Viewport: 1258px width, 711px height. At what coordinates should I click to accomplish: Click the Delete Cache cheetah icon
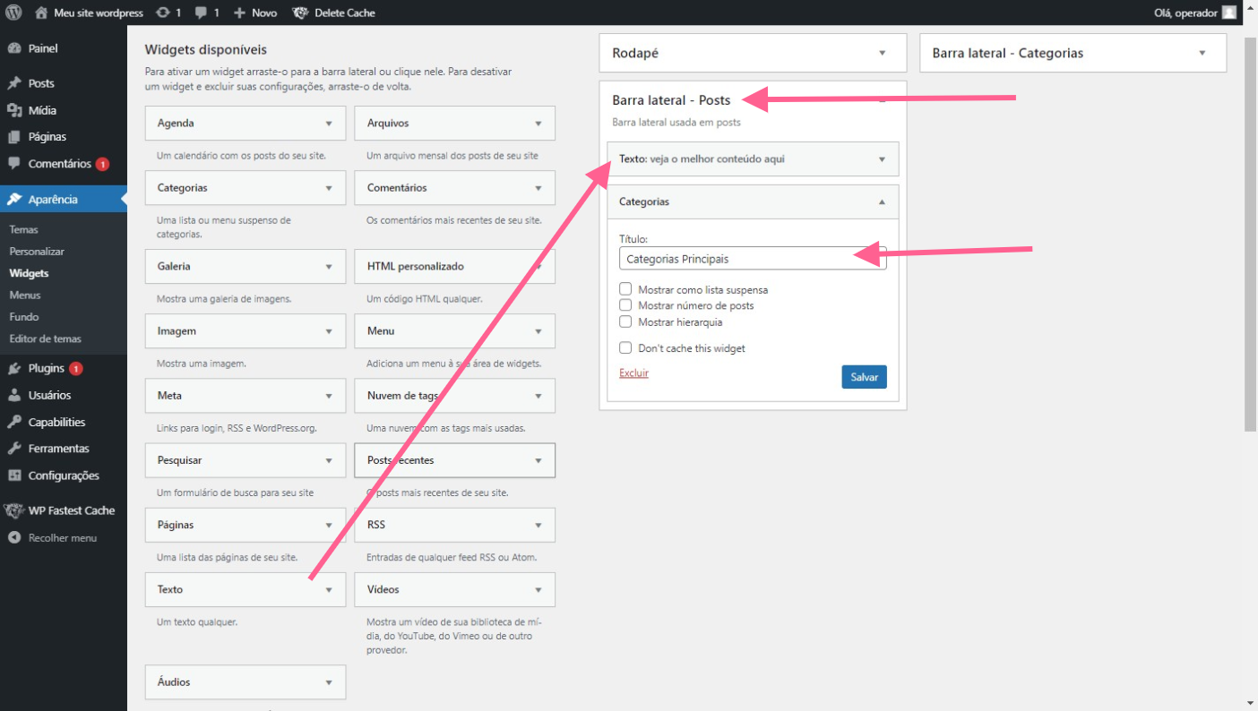click(300, 13)
